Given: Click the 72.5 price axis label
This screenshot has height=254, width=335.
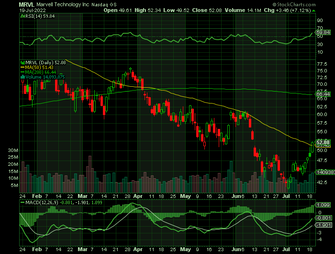Looking at the screenshot, I should point(322,78).
